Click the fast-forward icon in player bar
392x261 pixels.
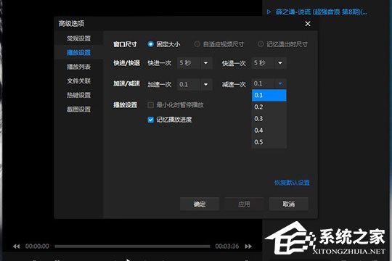[248, 246]
